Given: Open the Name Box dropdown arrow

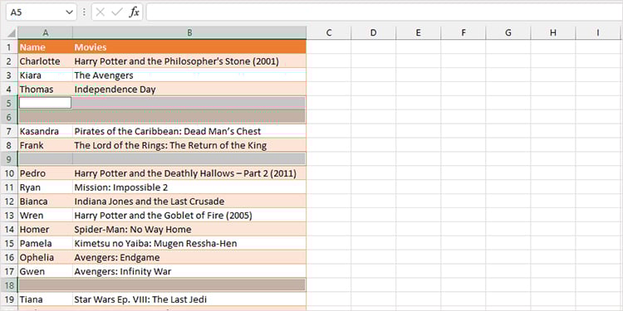Looking at the screenshot, I should (69, 12).
